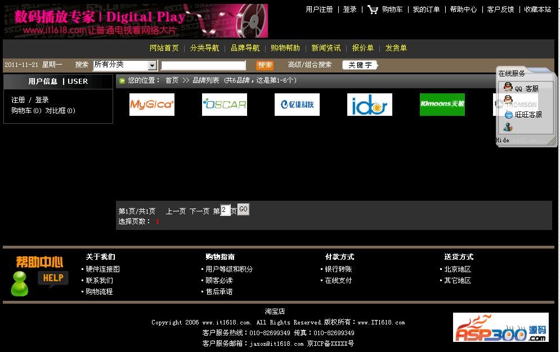Open 购物车 (0) in user info panel
This screenshot has width=560, height=352.
point(26,111)
